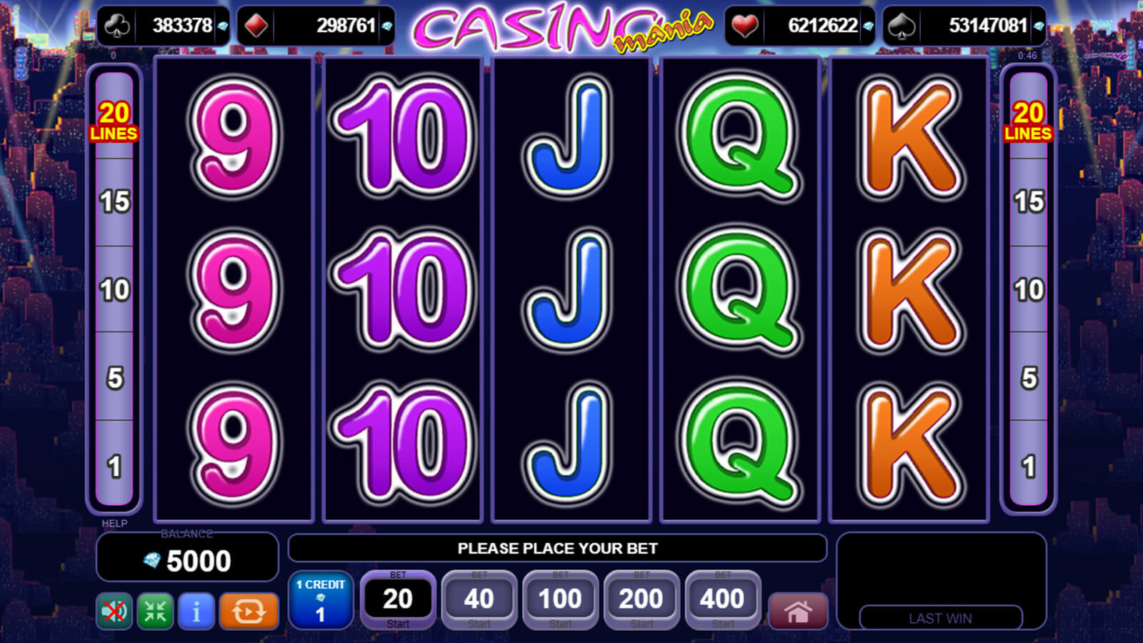Image resolution: width=1143 pixels, height=643 pixels.
Task: Select 10 lines on left selector
Action: pyautogui.click(x=114, y=289)
